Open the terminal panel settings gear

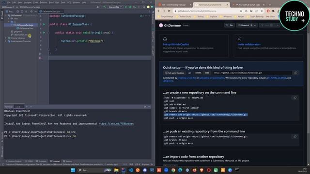(145, 106)
